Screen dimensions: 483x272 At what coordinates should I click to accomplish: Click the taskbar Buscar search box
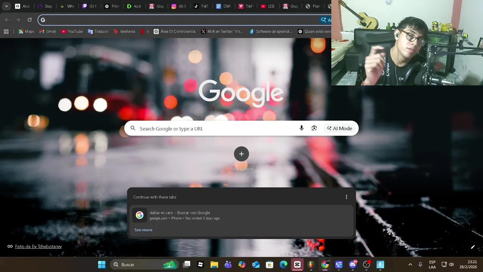(145, 264)
